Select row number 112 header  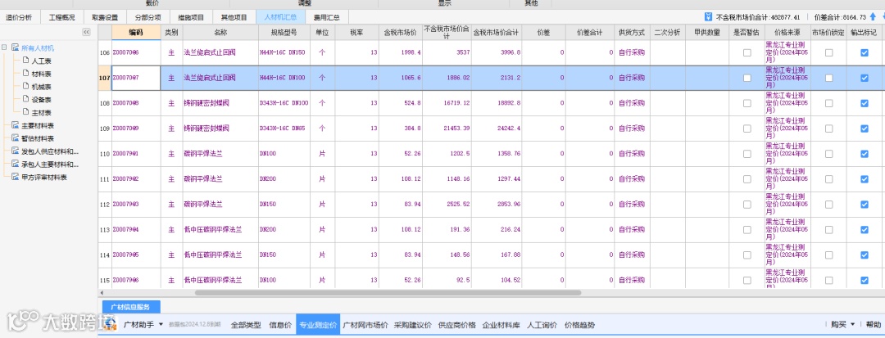click(x=104, y=205)
